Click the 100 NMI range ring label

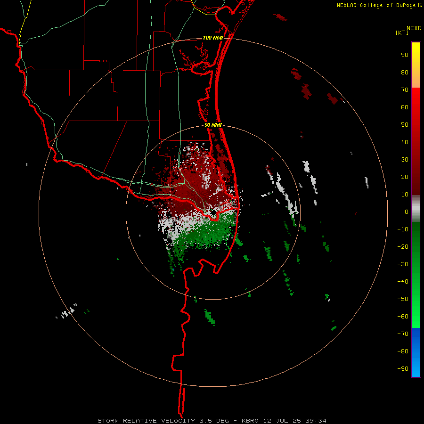(x=213, y=38)
